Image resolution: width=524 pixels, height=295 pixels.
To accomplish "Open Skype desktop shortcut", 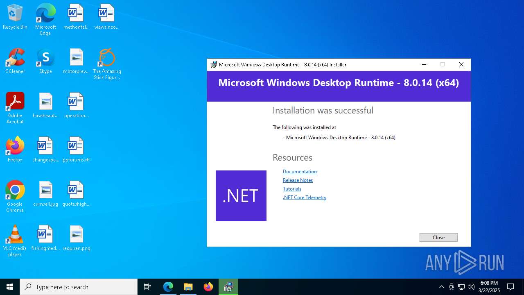I will coord(45,61).
